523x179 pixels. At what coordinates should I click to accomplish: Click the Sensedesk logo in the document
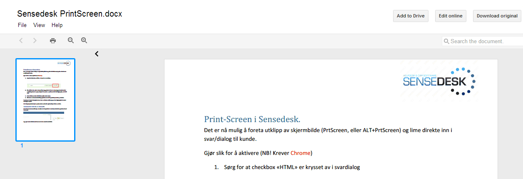point(439,81)
